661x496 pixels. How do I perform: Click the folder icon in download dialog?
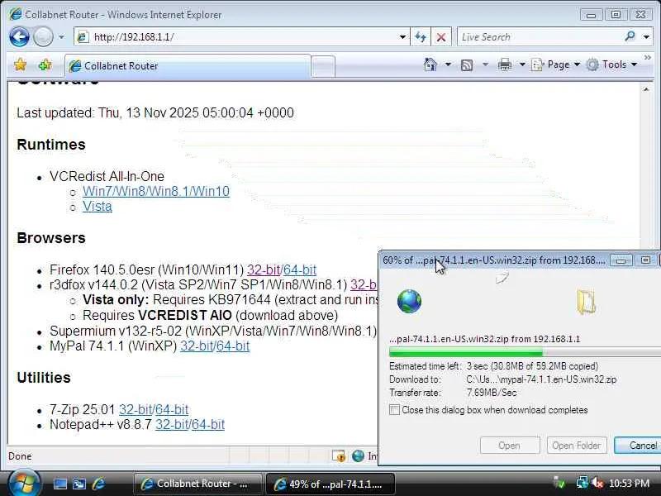pyautogui.click(x=587, y=302)
